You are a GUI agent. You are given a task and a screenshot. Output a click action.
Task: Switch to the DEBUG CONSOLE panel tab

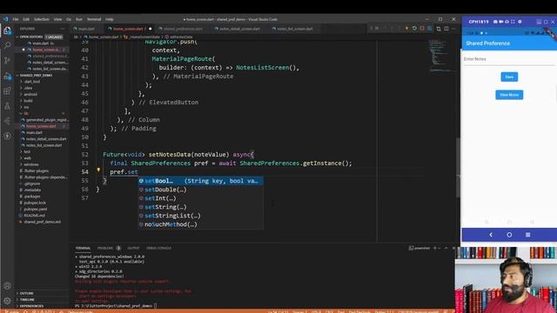[x=158, y=248]
